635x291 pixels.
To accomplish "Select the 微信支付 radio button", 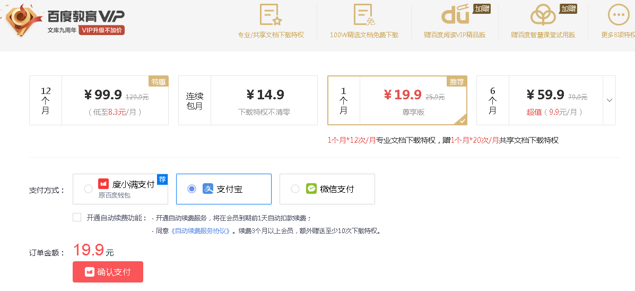I will pos(295,189).
